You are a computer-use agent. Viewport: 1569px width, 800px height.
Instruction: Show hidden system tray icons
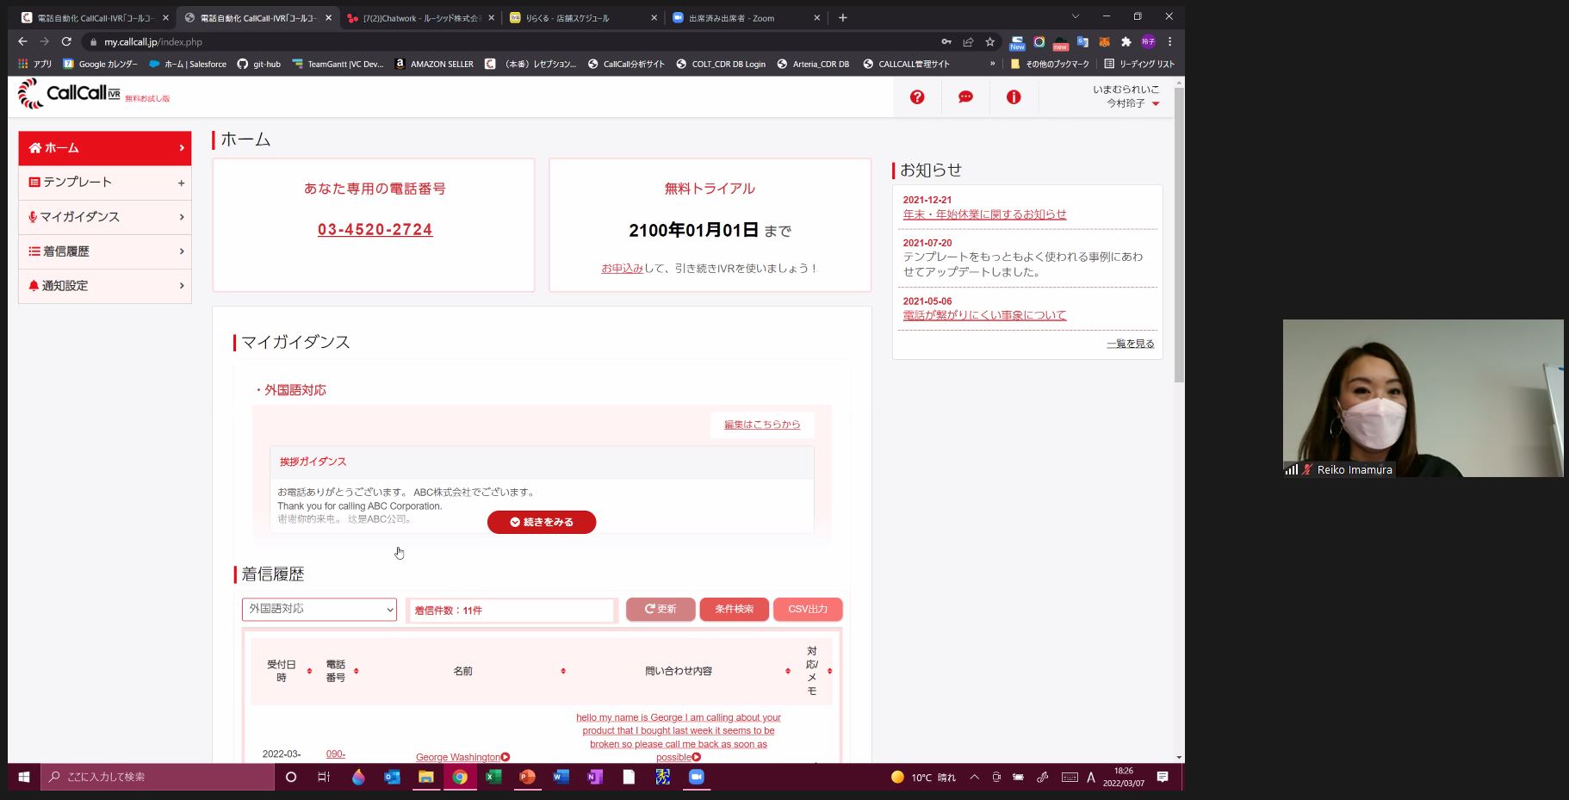click(974, 777)
